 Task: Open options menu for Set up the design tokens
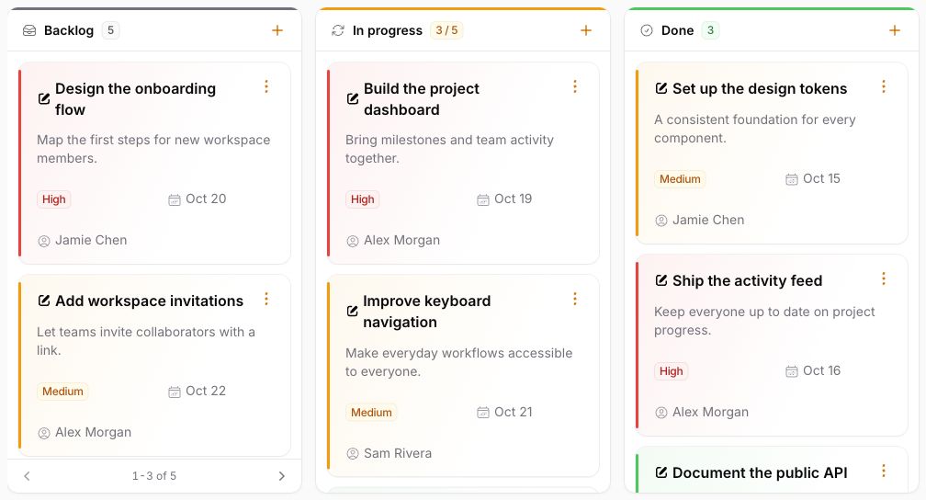(884, 87)
